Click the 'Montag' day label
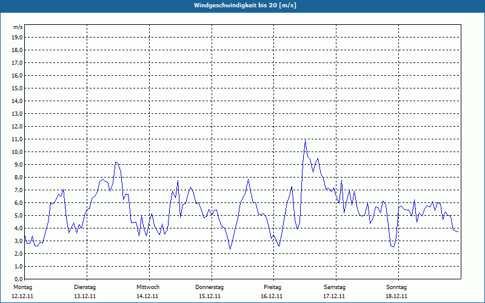Screen dimensions: 485x303 point(22,287)
